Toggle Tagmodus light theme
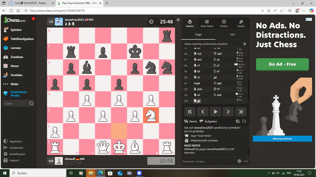The width and height of the screenshot is (316, 177). pyautogui.click(x=13, y=141)
